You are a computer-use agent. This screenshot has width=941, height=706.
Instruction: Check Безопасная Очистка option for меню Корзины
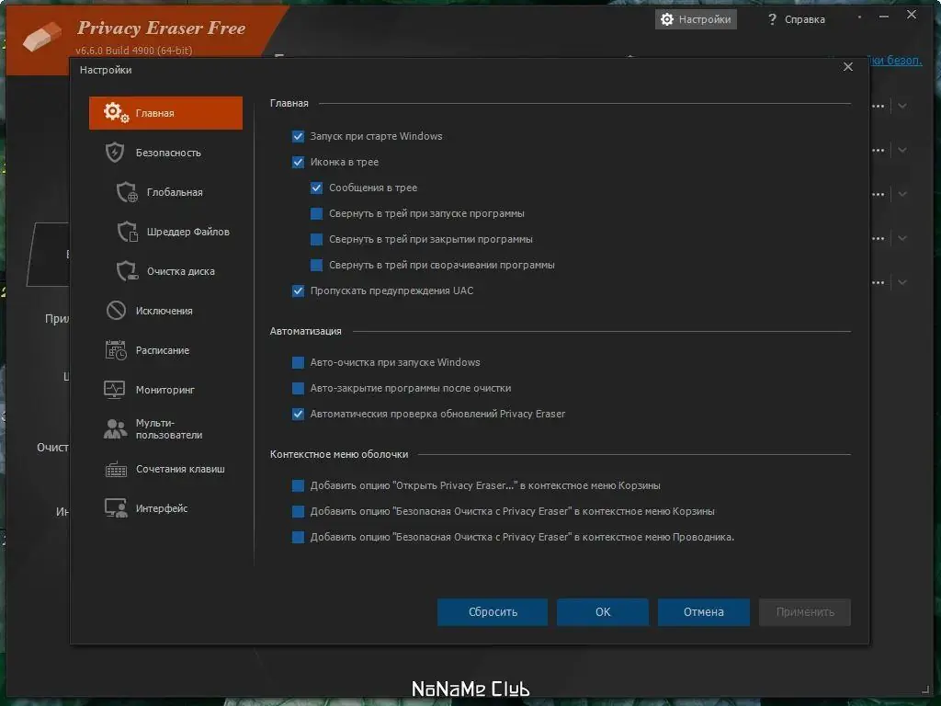[x=299, y=511]
